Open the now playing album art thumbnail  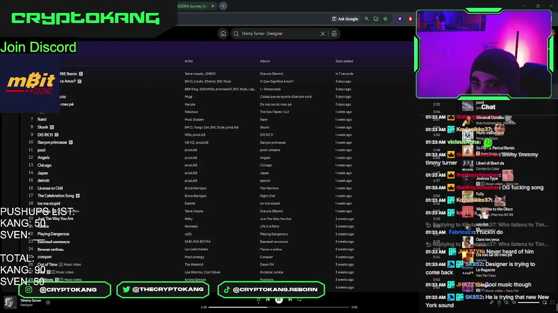point(10,302)
